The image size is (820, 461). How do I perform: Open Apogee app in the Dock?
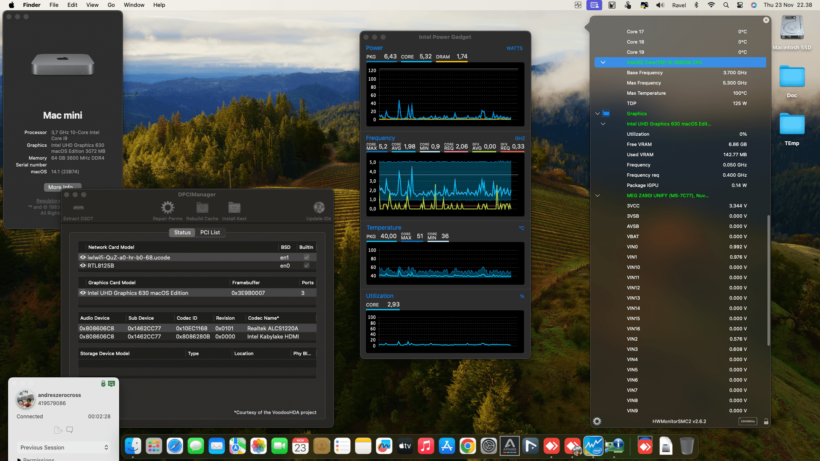pos(510,446)
